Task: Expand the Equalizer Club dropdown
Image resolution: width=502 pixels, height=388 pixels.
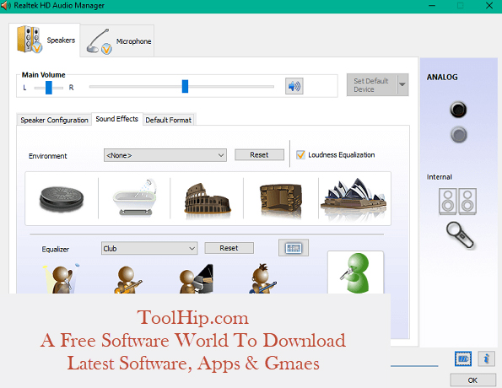Action: pyautogui.click(x=149, y=249)
